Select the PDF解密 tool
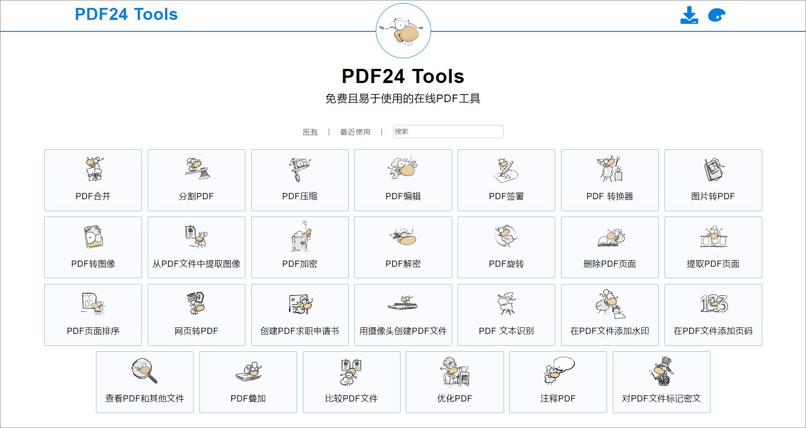Screen dimensions: 806x428 tap(403, 247)
